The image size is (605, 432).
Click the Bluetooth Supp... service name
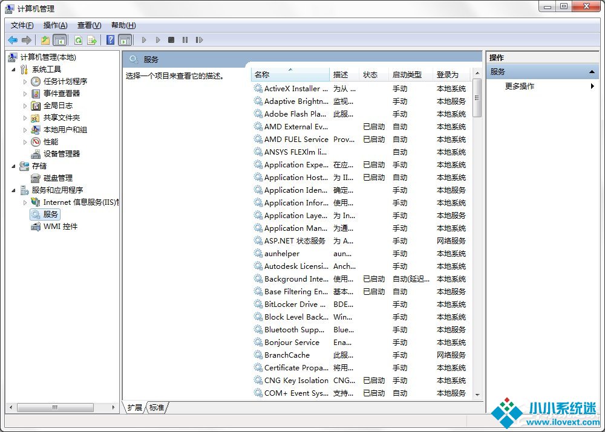[x=295, y=330]
